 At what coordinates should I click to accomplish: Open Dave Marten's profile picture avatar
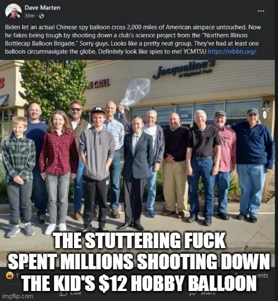click(13, 11)
